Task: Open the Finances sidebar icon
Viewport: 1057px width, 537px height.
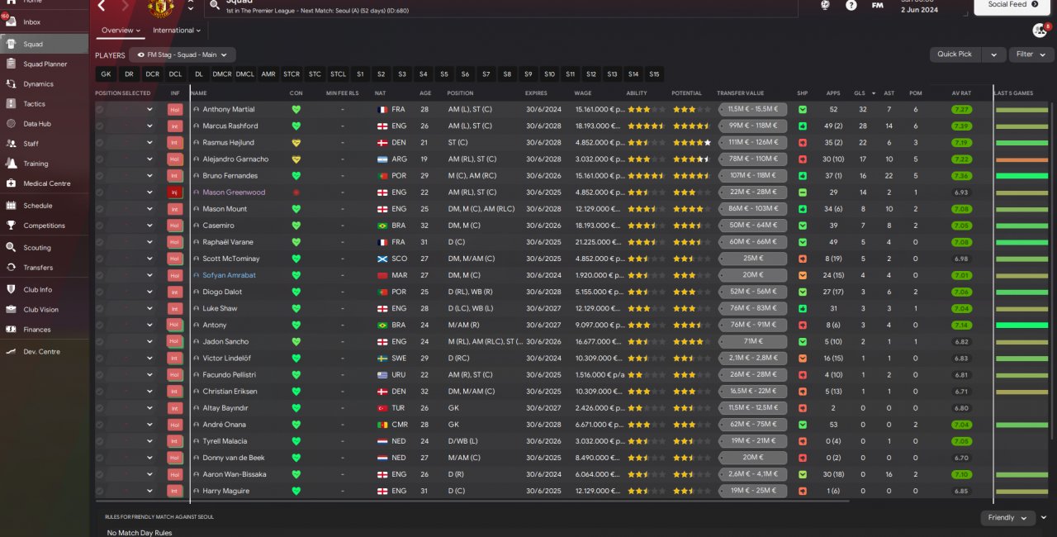Action: point(11,330)
